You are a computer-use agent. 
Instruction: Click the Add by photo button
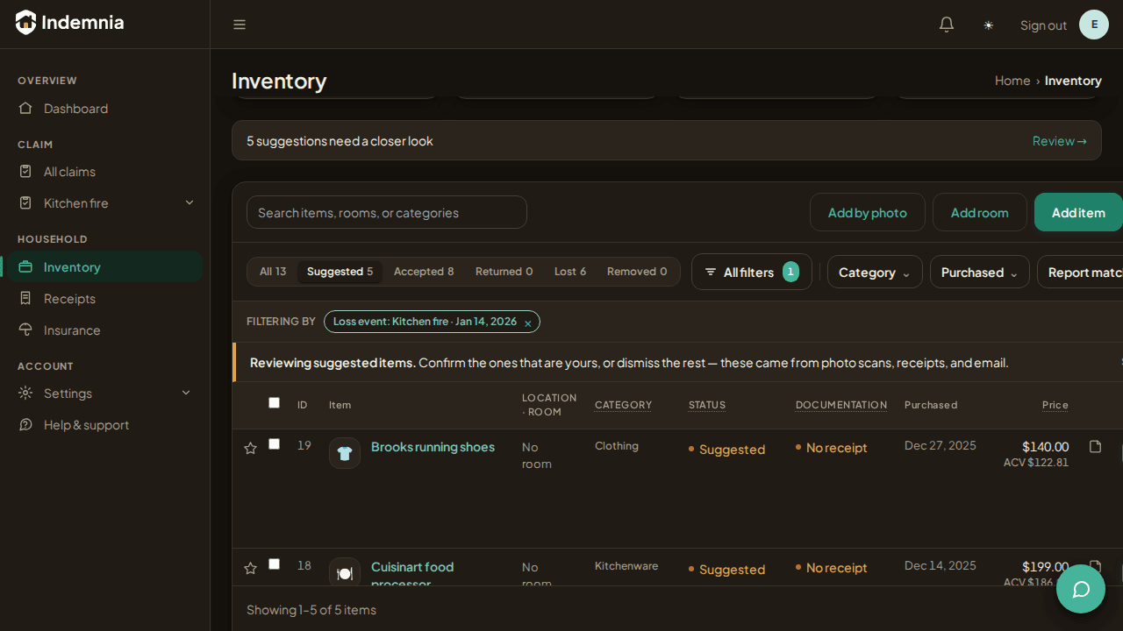tap(868, 212)
